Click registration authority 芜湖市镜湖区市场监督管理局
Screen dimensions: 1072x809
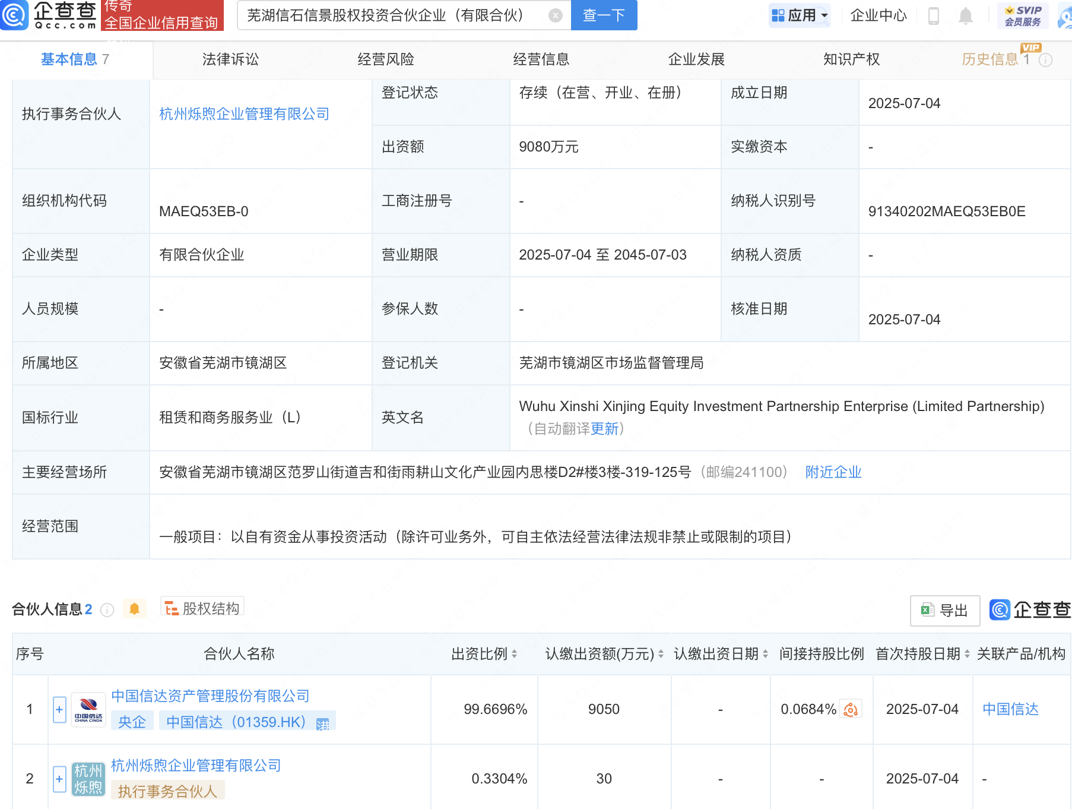[x=611, y=363]
